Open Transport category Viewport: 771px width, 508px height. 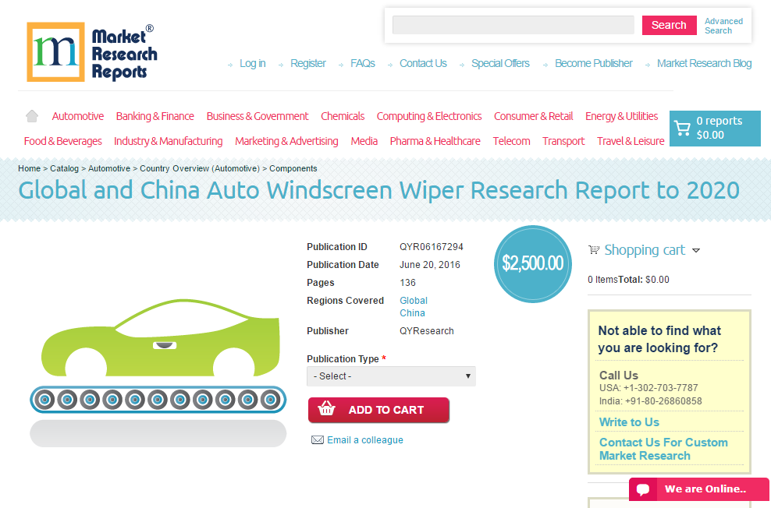(563, 141)
